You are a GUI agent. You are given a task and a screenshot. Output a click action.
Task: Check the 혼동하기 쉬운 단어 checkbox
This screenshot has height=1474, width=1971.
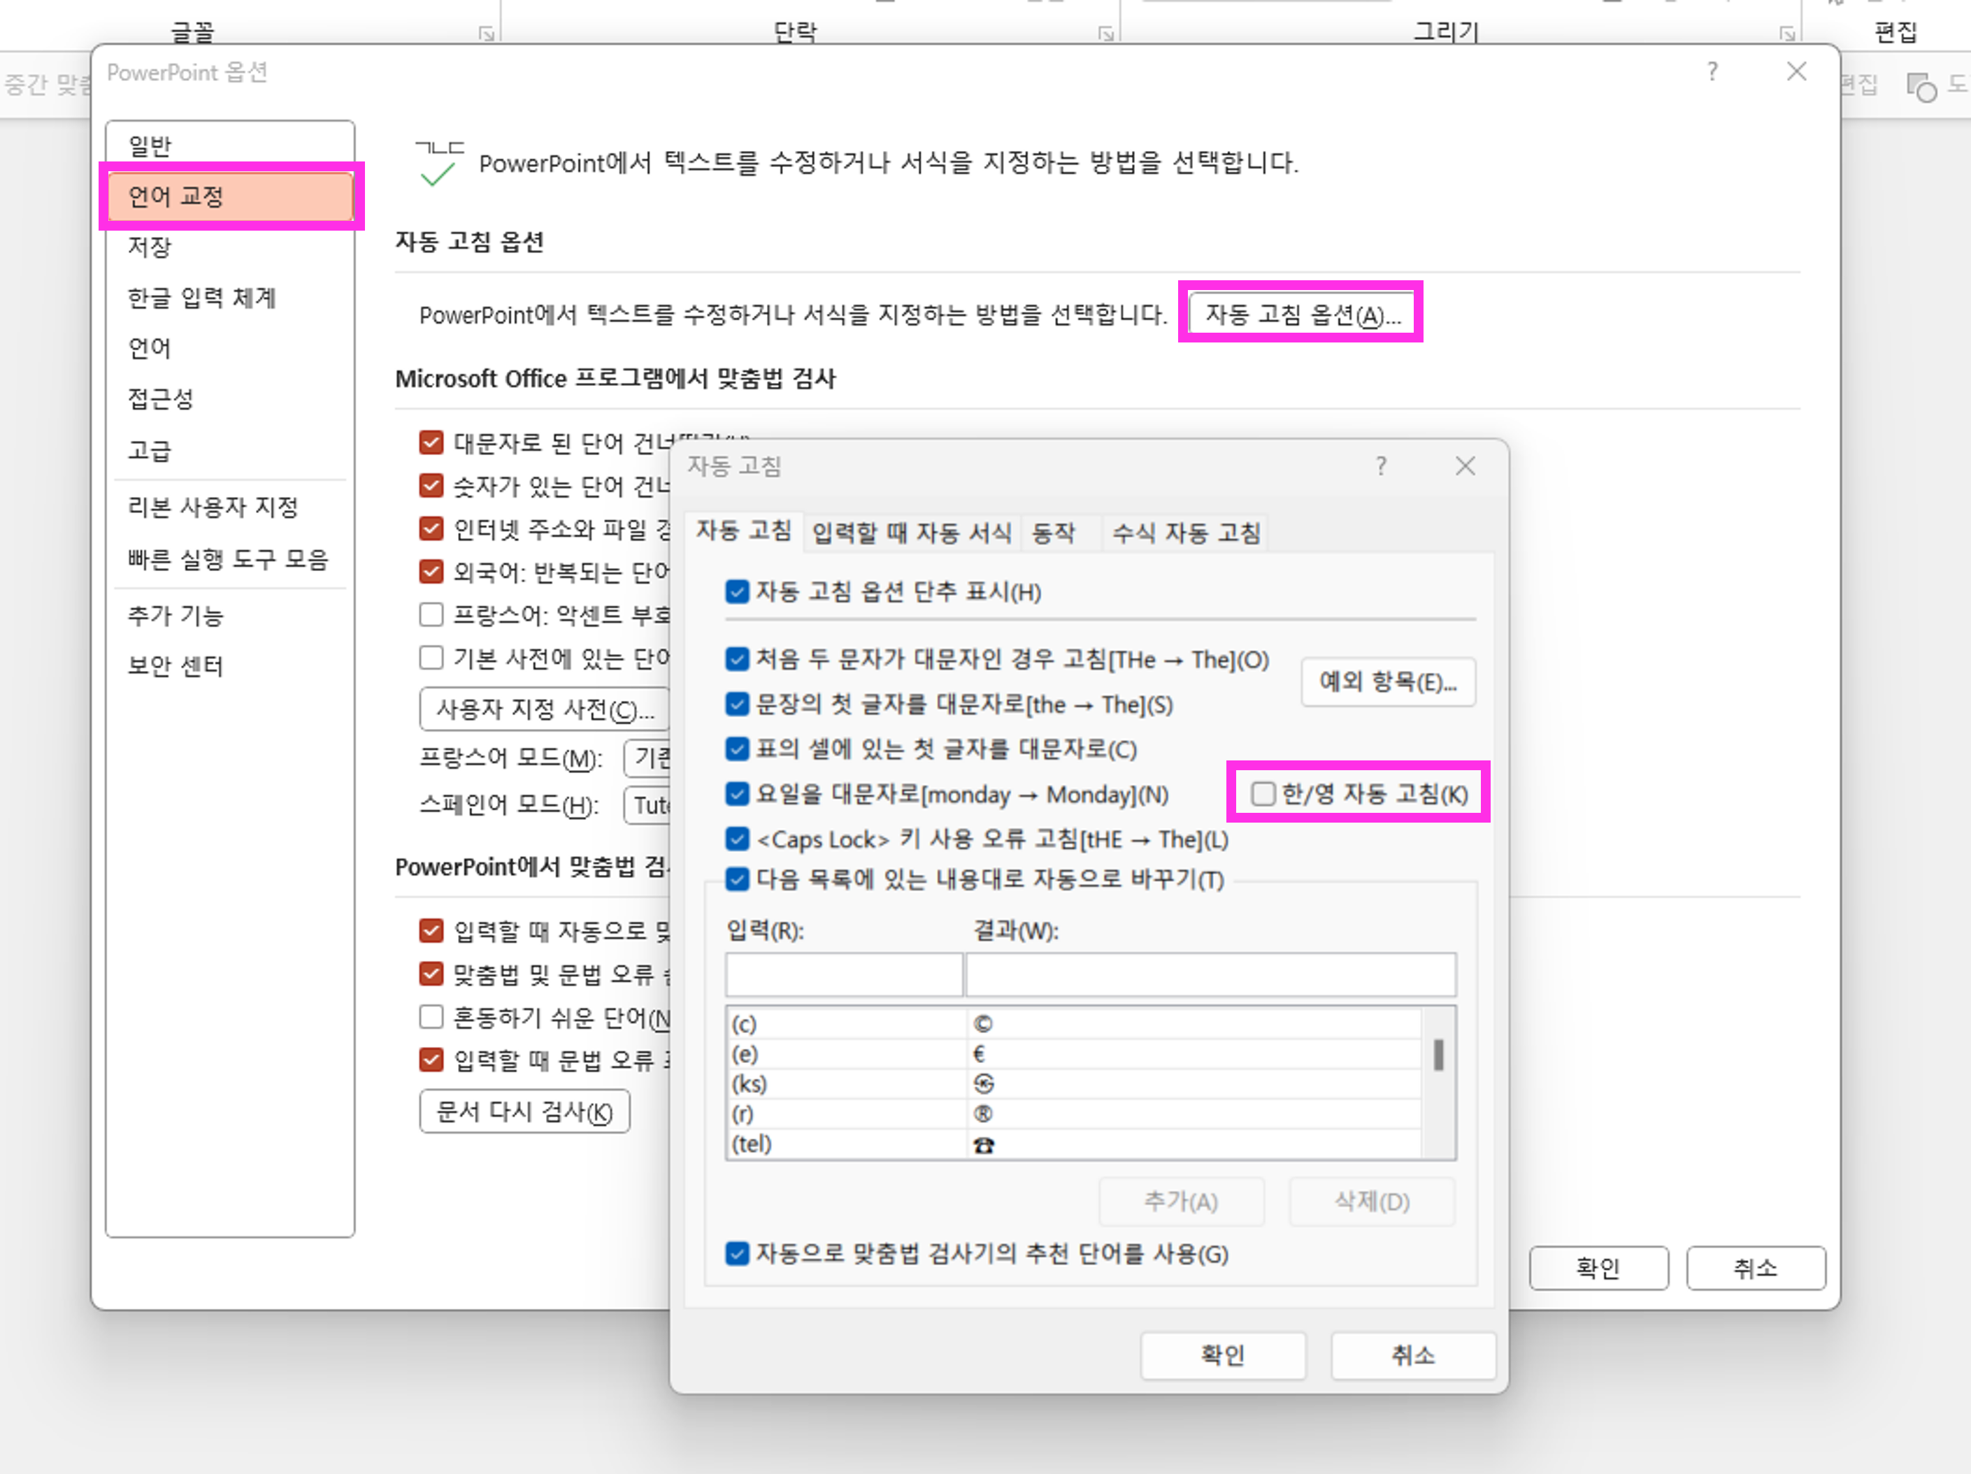(431, 1016)
